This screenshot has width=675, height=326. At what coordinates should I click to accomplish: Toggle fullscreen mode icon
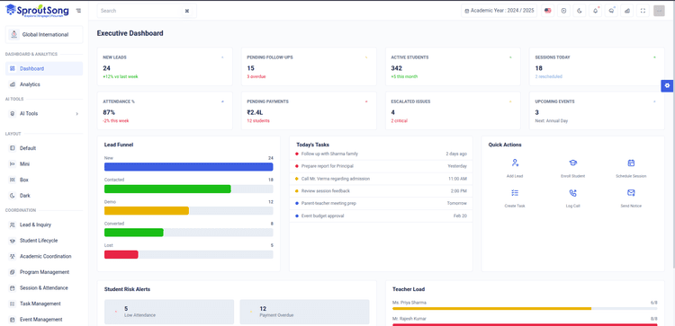coord(643,11)
